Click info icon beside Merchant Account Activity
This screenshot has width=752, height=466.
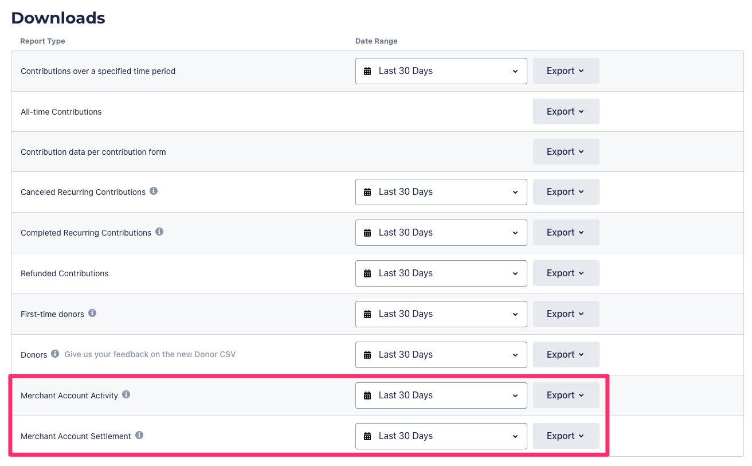[x=126, y=394]
